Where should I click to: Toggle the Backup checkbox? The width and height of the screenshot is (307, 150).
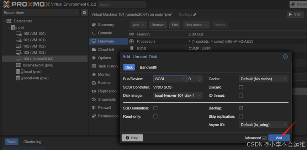point(241,108)
